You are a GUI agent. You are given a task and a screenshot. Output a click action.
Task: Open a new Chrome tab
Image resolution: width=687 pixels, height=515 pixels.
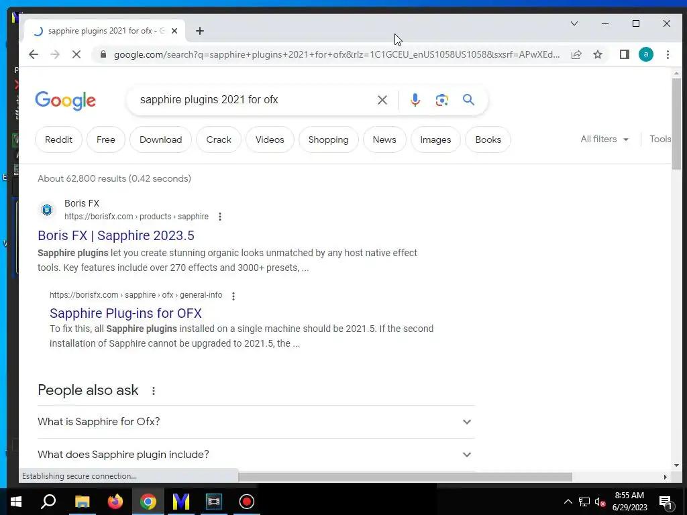pyautogui.click(x=200, y=31)
